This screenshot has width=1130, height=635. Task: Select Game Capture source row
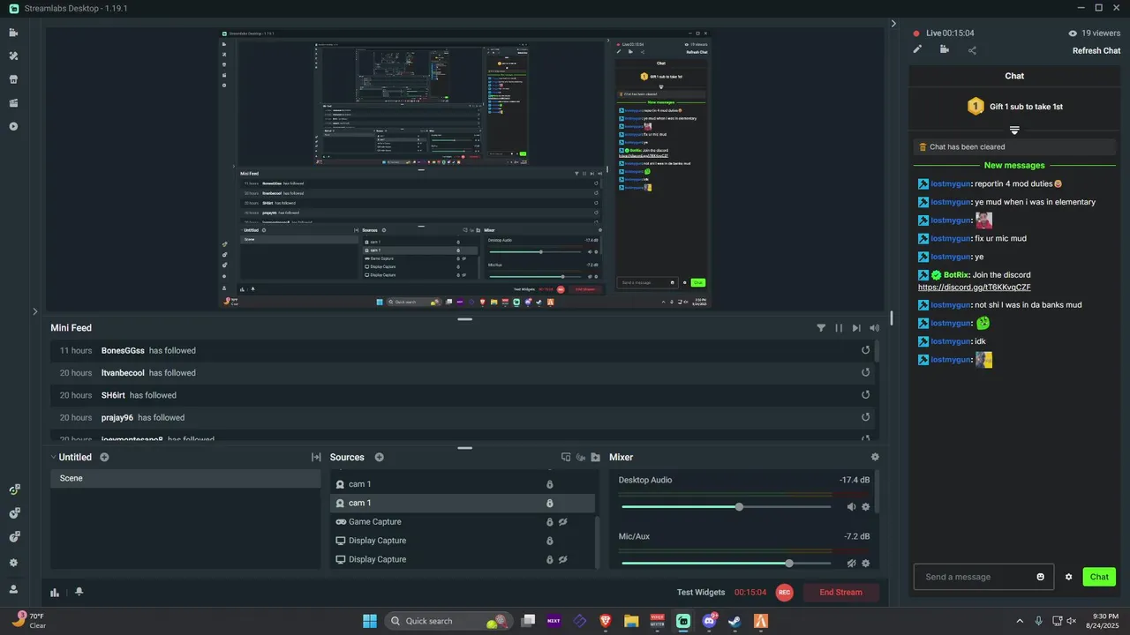pyautogui.click(x=463, y=521)
